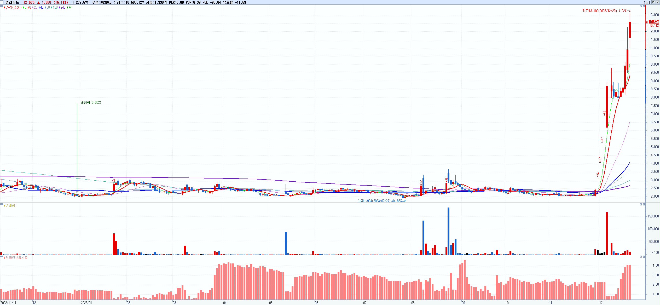
Task: Click the red 12,570 current price tag
Action: [654, 22]
